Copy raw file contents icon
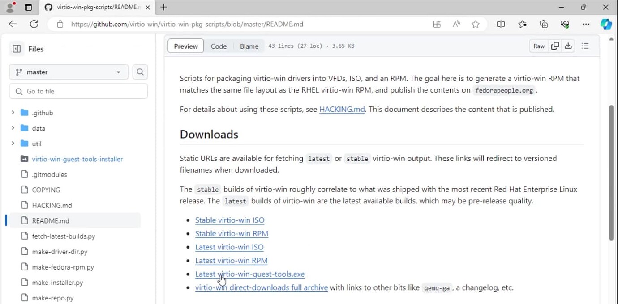The height and width of the screenshot is (304, 618). pyautogui.click(x=555, y=46)
